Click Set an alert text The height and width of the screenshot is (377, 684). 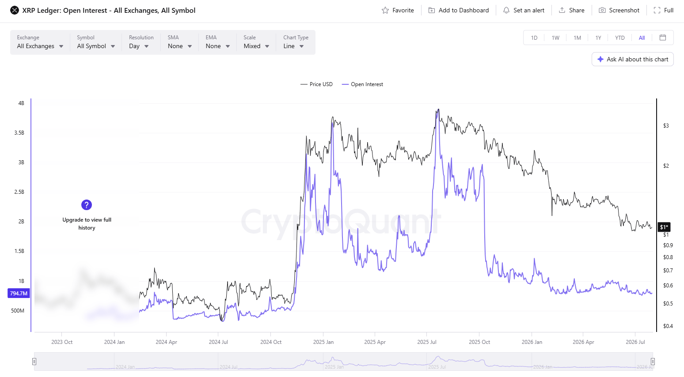(529, 10)
